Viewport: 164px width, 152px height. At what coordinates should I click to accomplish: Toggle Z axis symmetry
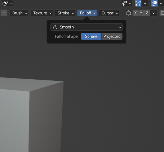147,13
